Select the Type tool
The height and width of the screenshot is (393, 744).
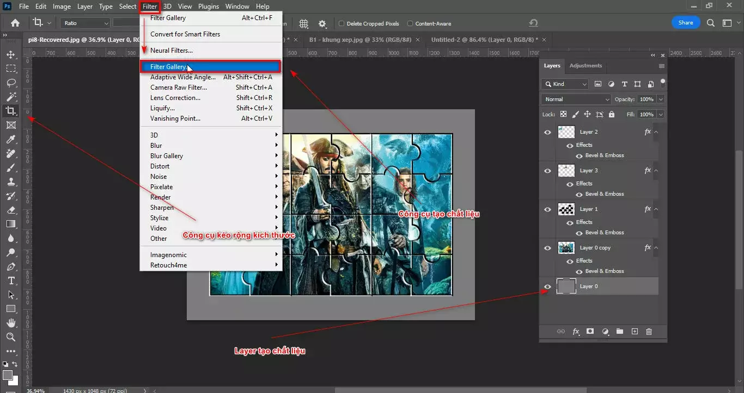[11, 281]
